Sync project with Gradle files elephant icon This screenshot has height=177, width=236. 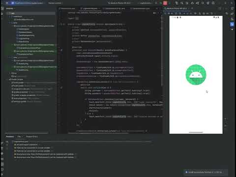[198, 3]
